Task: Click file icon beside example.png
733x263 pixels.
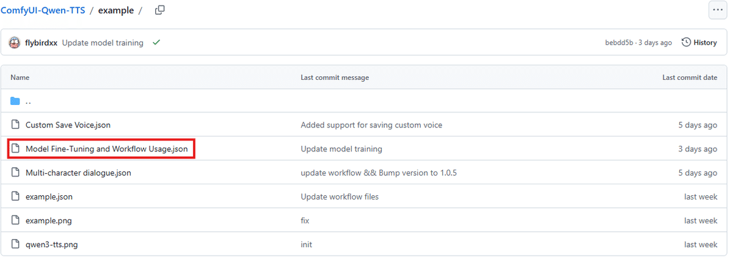Action: pyautogui.click(x=16, y=220)
